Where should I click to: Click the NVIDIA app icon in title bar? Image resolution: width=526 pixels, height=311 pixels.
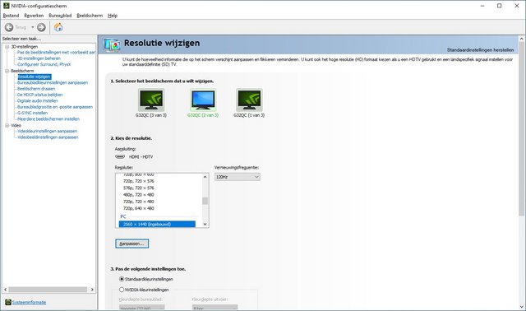click(6, 6)
